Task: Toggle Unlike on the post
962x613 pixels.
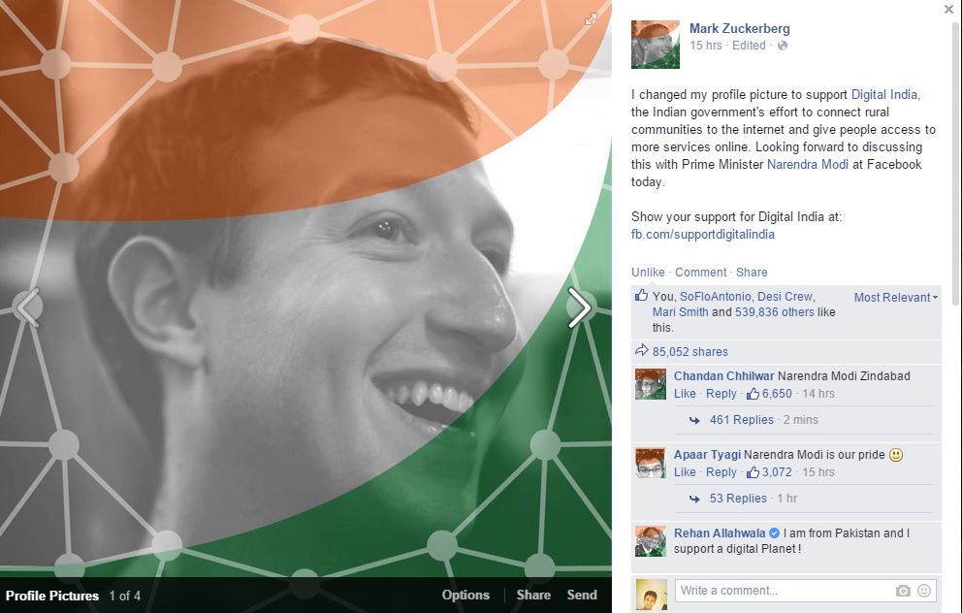Action: [x=648, y=272]
